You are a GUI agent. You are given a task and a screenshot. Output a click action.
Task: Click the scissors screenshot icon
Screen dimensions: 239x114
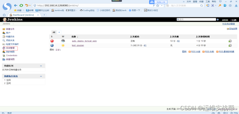[x=213, y=5]
